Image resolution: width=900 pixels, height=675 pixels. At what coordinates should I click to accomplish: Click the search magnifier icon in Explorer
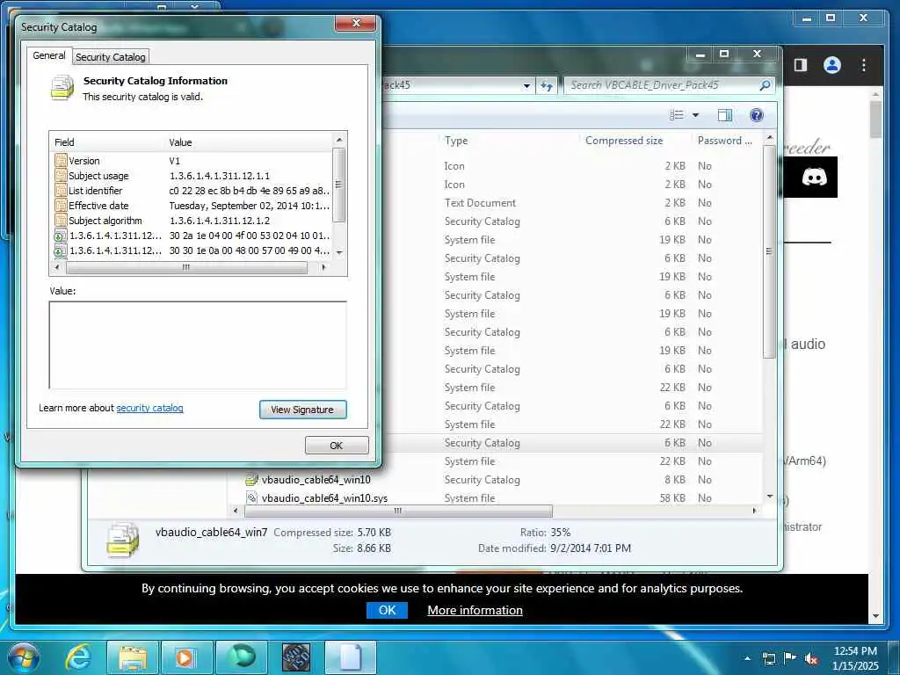pos(765,85)
